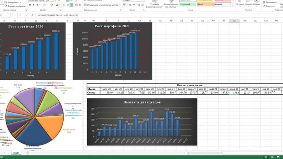Viewport: 283px width, 159px height.
Task: Apply the green 'Хороший' cell style
Action: [187, 4]
